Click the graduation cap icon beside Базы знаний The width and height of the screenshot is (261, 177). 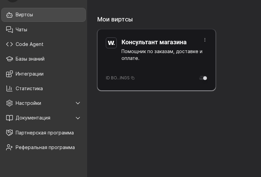coord(9,59)
